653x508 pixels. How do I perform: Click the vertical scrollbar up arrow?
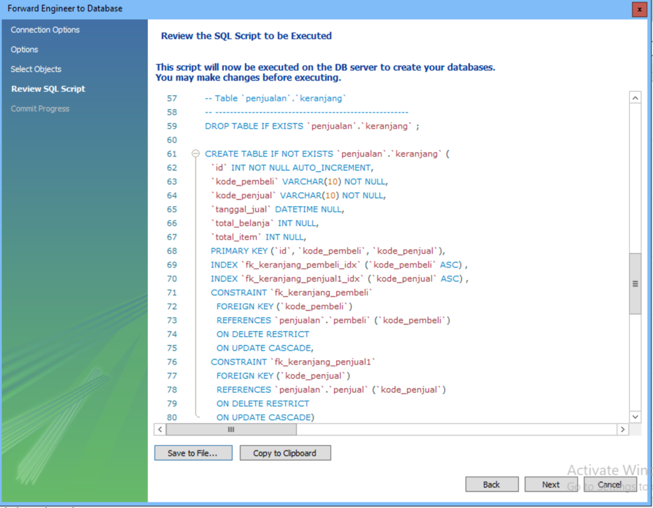point(635,98)
